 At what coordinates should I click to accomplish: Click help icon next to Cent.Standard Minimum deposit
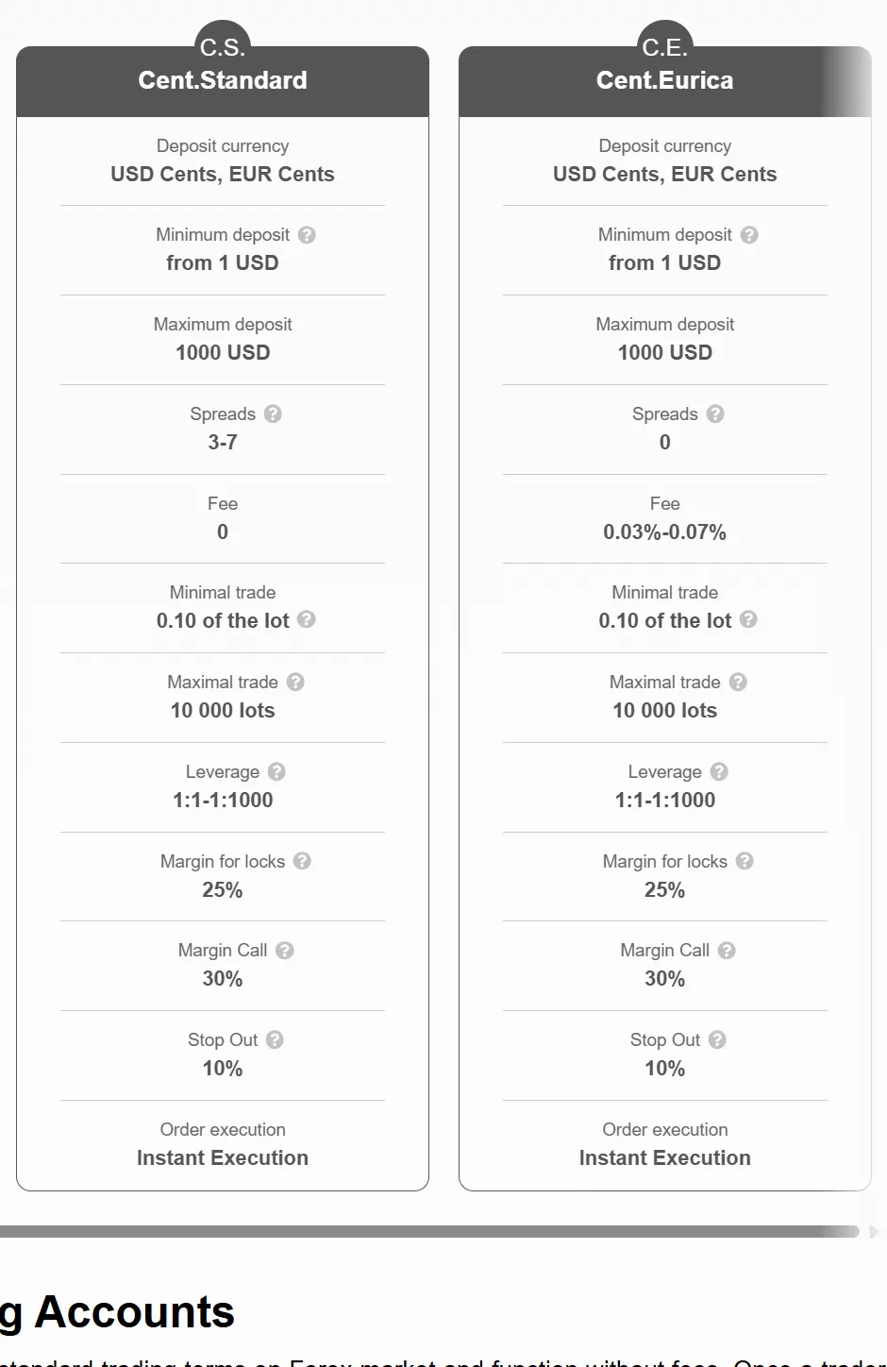click(x=307, y=235)
